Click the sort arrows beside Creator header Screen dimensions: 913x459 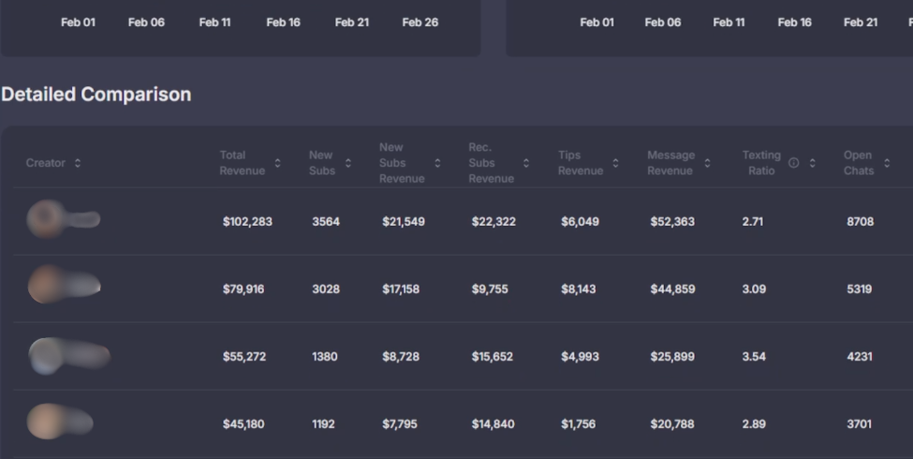tap(77, 163)
